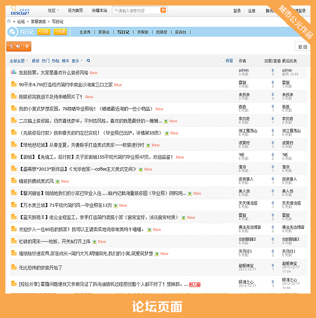This screenshot has width=316, height=318.
Task: Open the arrow beside 发帖 button
Action: pos(27,47)
